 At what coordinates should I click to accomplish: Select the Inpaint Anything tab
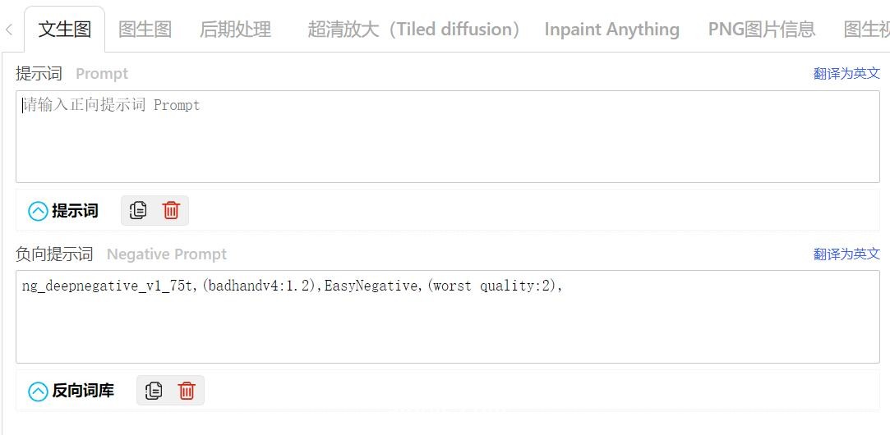click(x=611, y=30)
